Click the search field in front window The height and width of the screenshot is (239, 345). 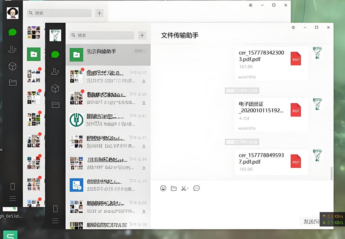coord(102,35)
